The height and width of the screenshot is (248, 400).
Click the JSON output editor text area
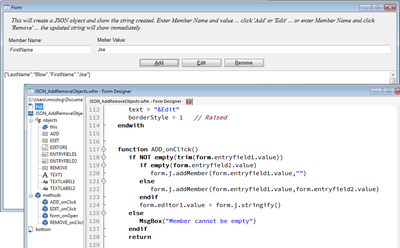pos(196,77)
